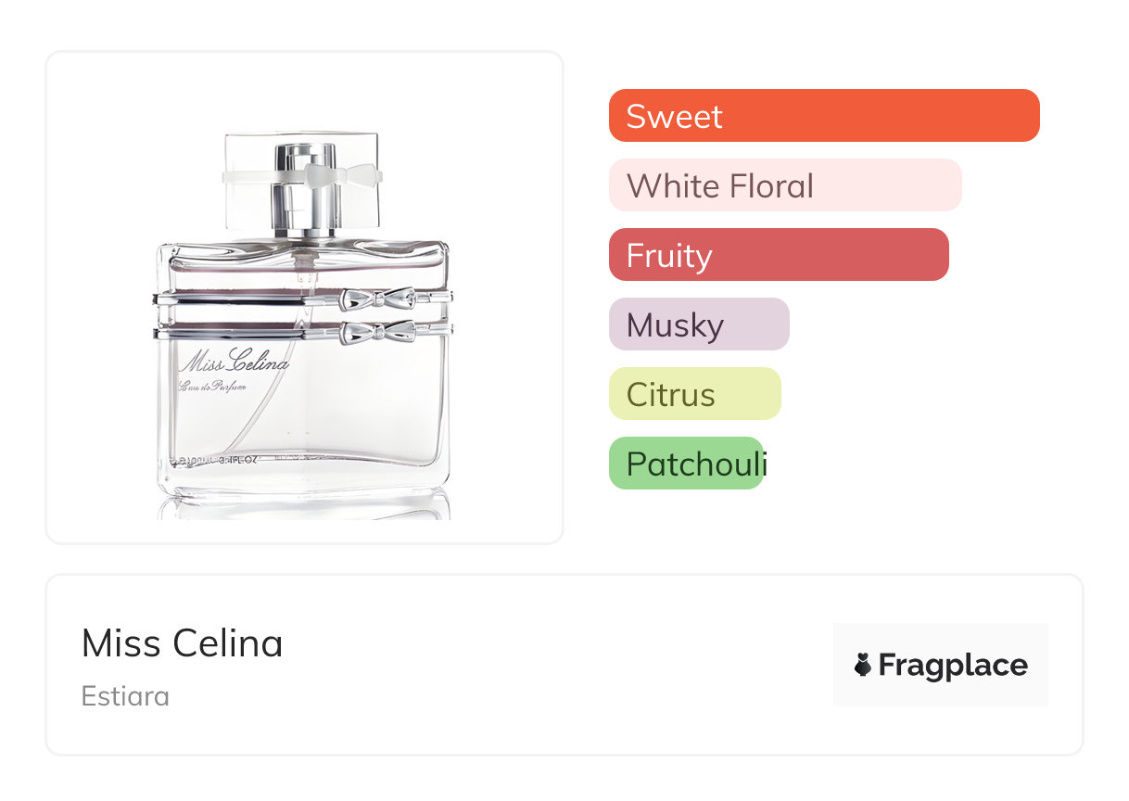Click the Fragplace perfume bottle logo icon

(x=863, y=665)
